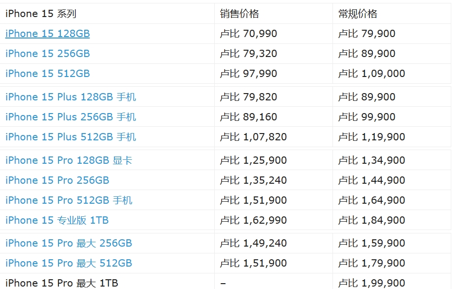The image size is (462, 289).
Task: Open the iPhone 15 256GB link
Action: (47, 54)
